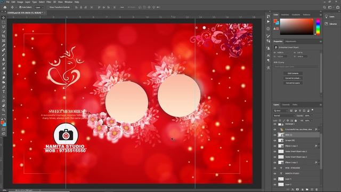Select the Pen tool

tap(4, 87)
